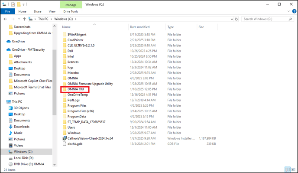Click the Properties quick access toolbar icon
298x173 pixels.
tap(13, 4)
